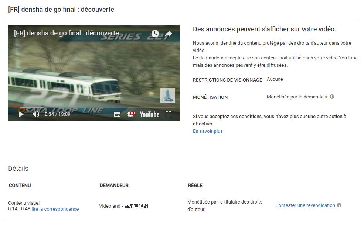This screenshot has height=232, width=364.
Task: Click info icon next to 'Monétisée par le demandeur'
Action: (332, 97)
